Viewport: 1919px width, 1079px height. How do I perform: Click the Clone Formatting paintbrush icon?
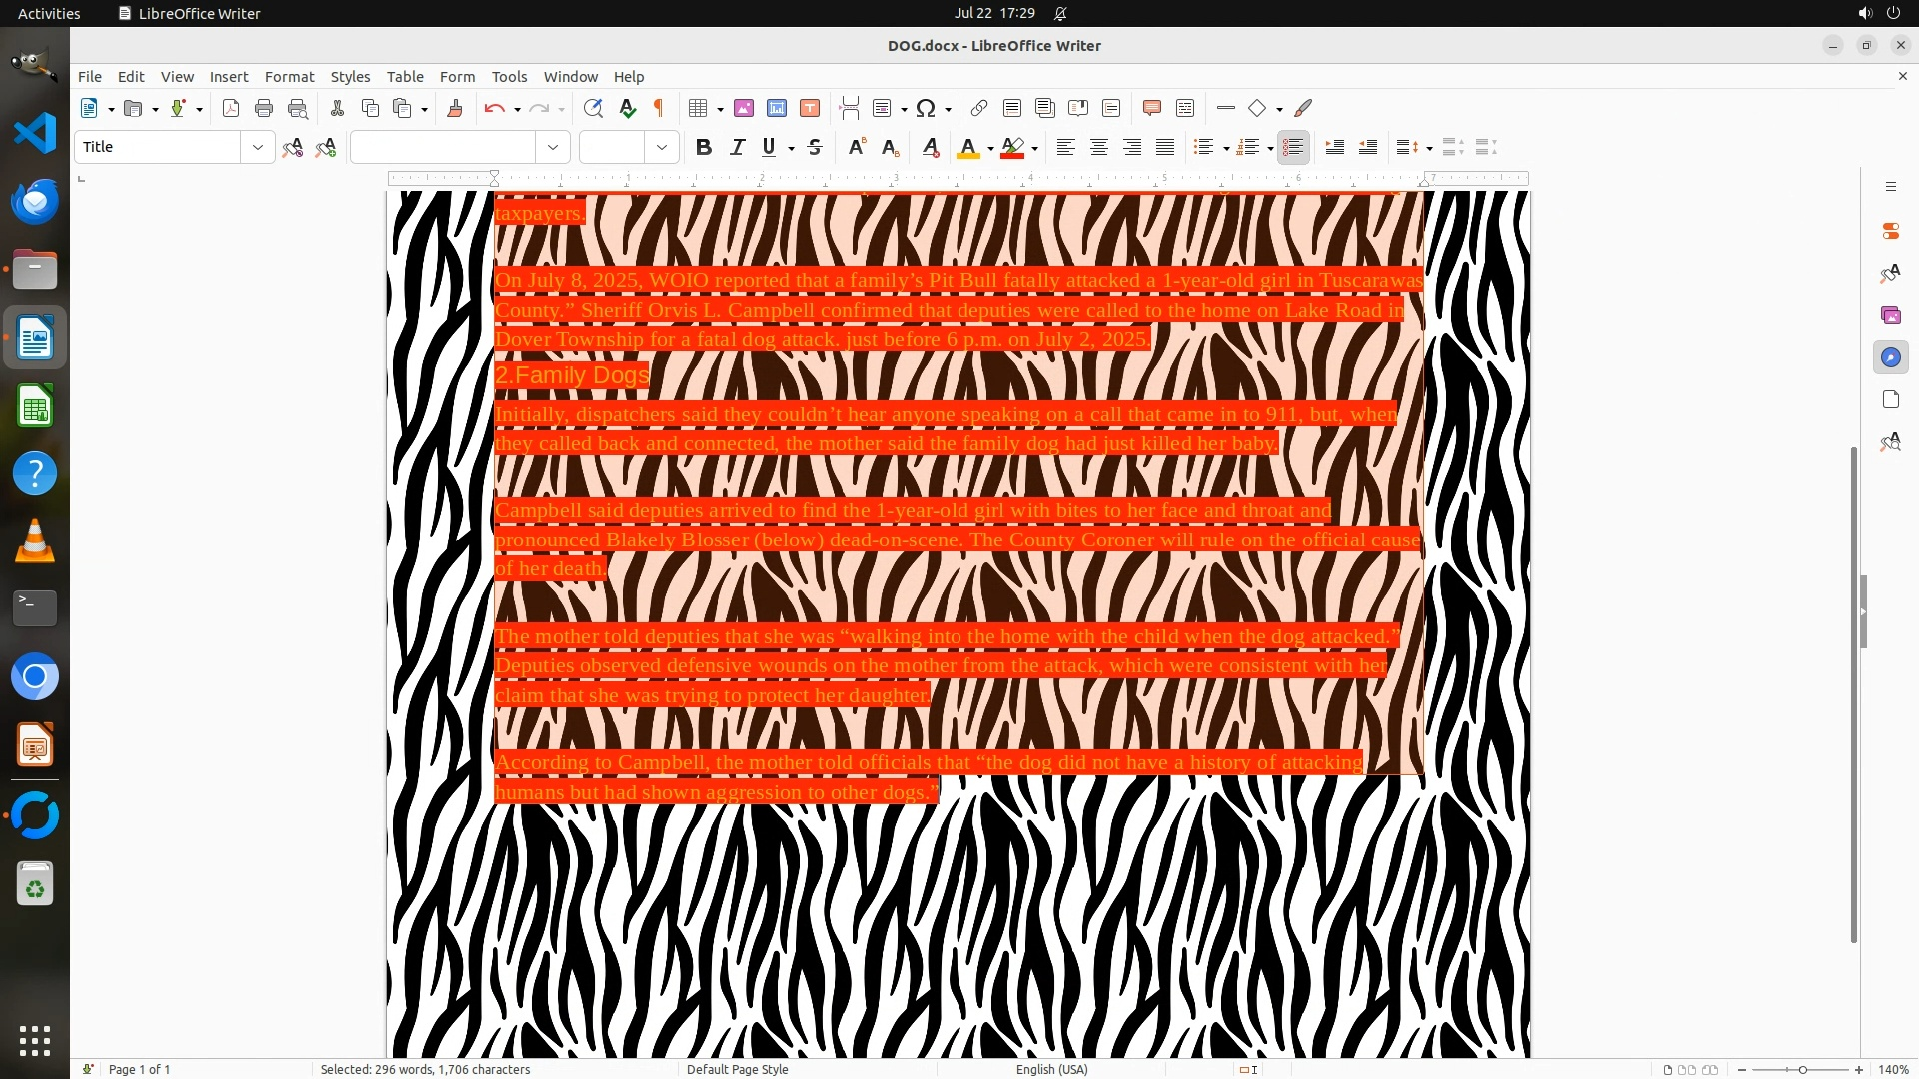pyautogui.click(x=455, y=109)
